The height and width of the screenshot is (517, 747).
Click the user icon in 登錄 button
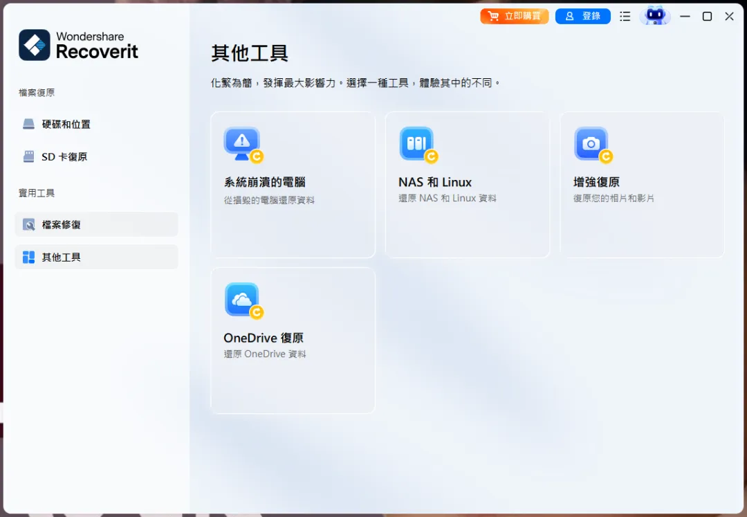pos(569,16)
